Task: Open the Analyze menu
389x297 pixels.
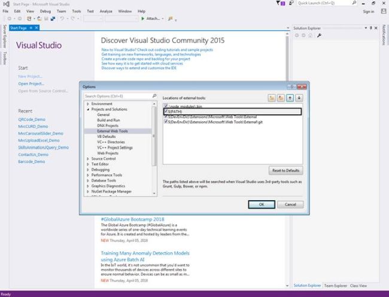Action: (x=106, y=11)
